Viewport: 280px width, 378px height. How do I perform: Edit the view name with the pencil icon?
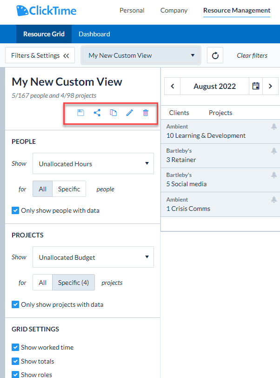pos(130,113)
